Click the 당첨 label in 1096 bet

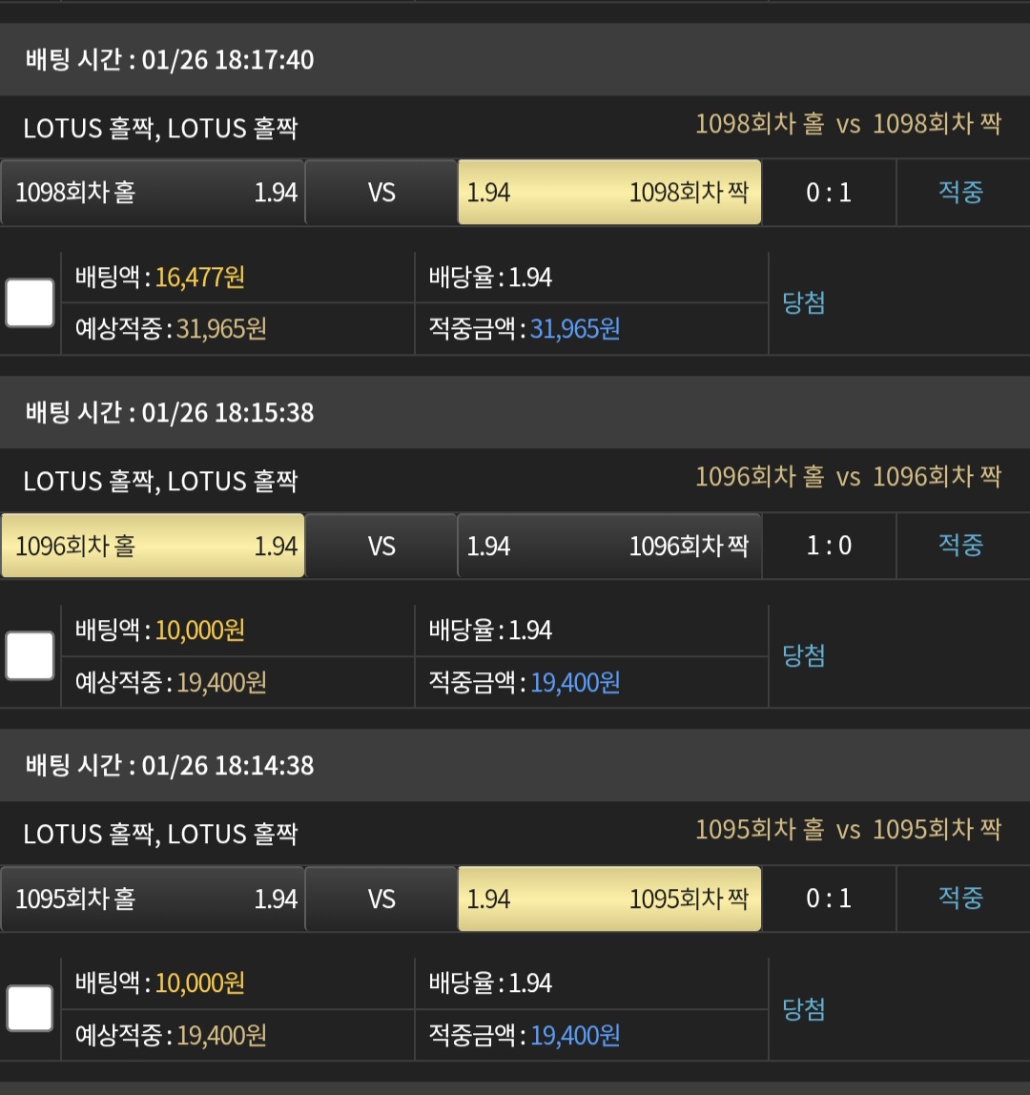tap(804, 656)
